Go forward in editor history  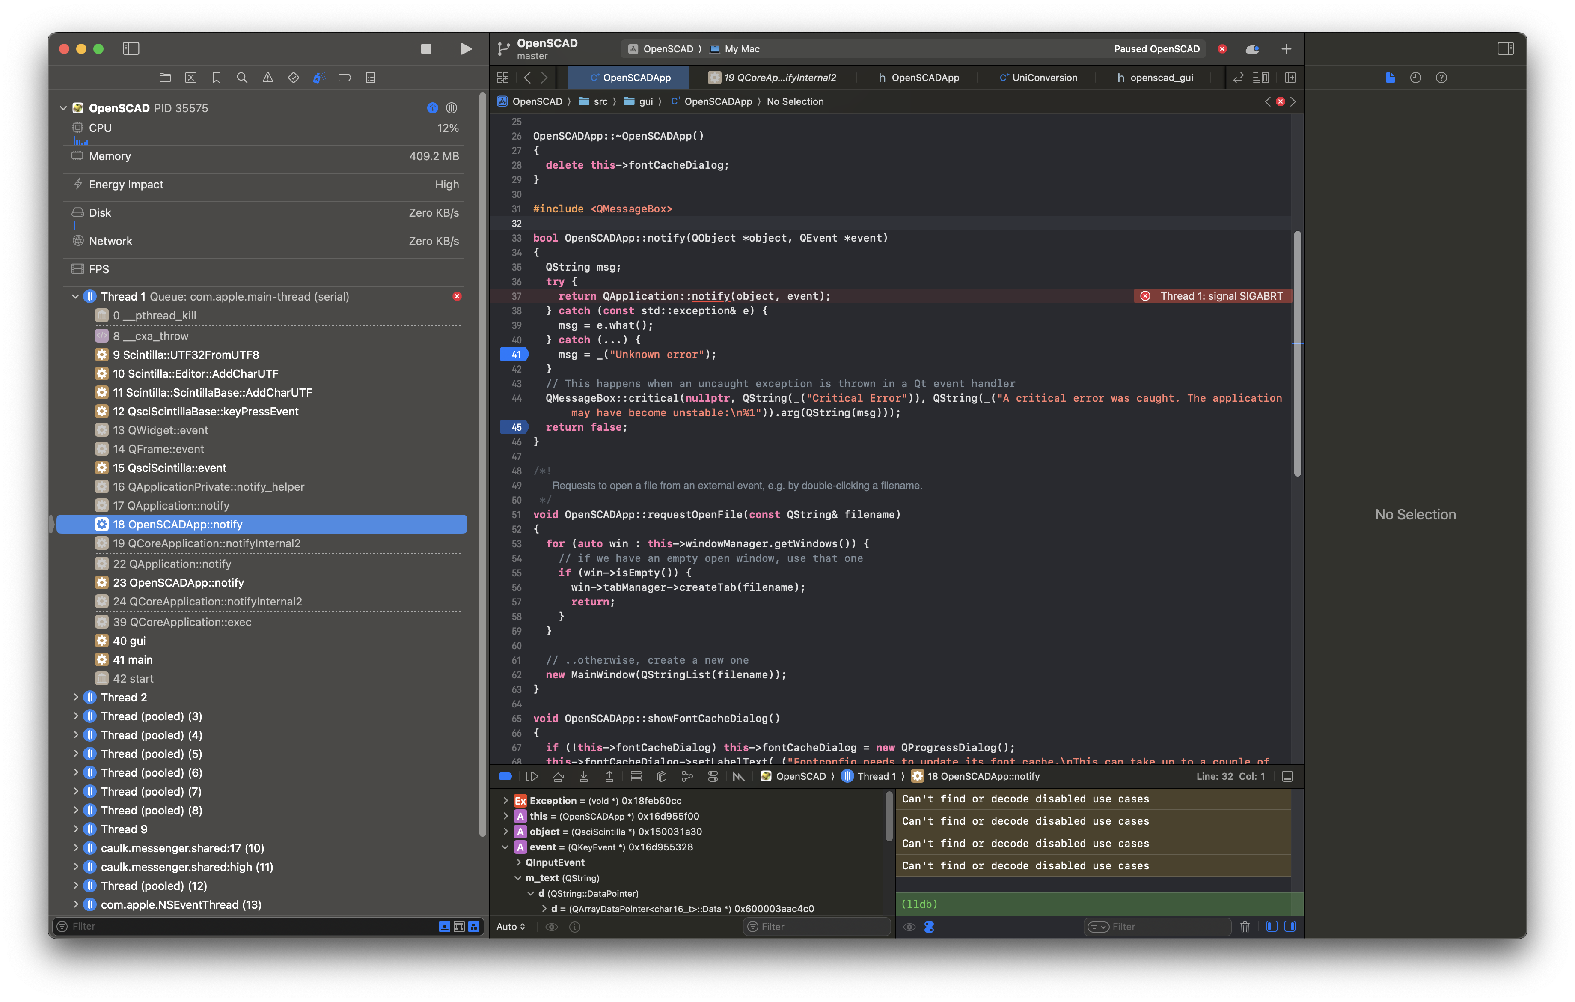tap(544, 78)
